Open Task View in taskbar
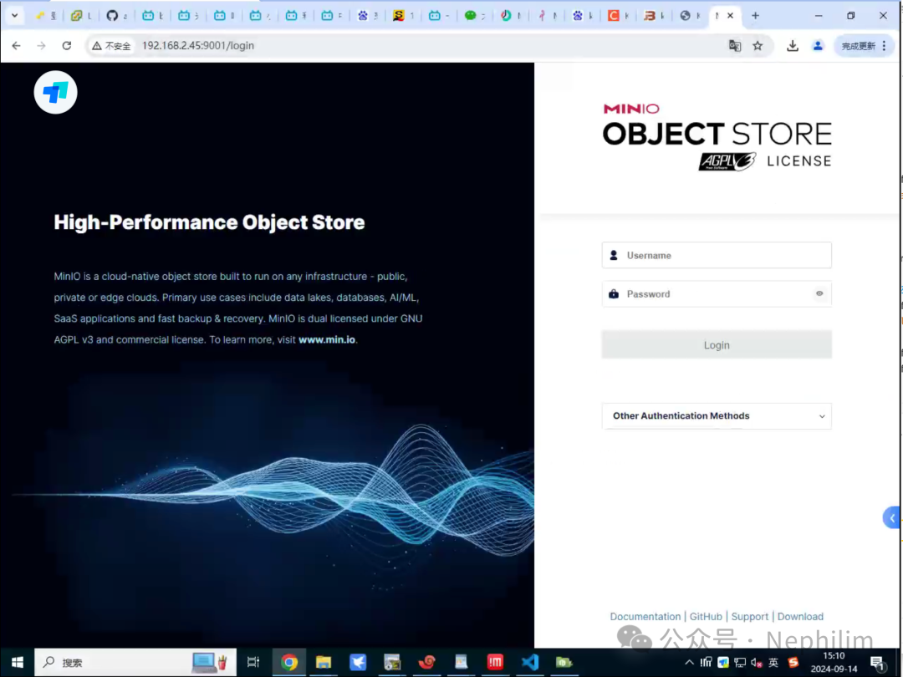The image size is (903, 677). point(253,663)
